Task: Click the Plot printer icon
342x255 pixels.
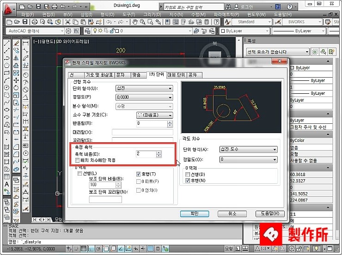Action: click(x=35, y=22)
